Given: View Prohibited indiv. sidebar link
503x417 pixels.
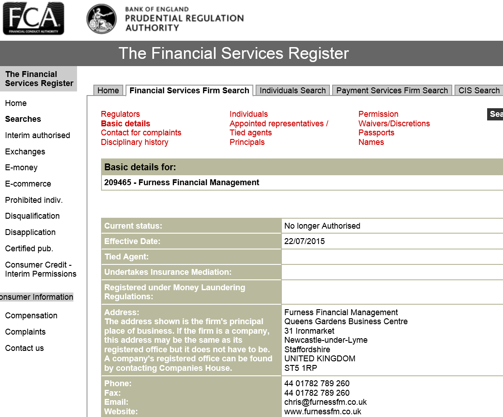Looking at the screenshot, I should coord(34,200).
